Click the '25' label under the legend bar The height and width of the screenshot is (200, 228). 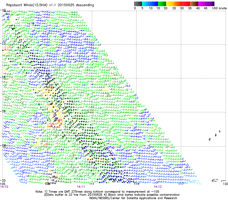pos(174,8)
